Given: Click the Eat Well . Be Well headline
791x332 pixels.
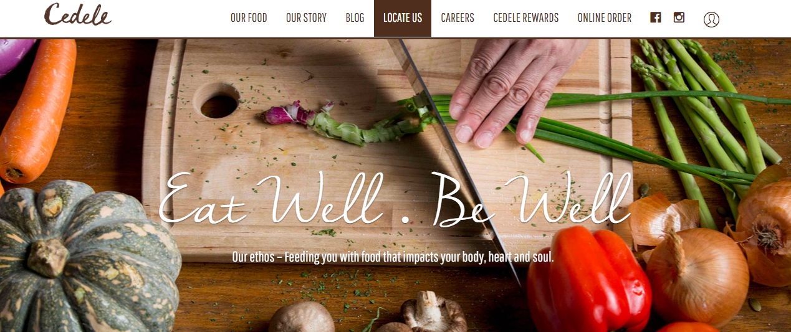Looking at the screenshot, I should (395, 199).
